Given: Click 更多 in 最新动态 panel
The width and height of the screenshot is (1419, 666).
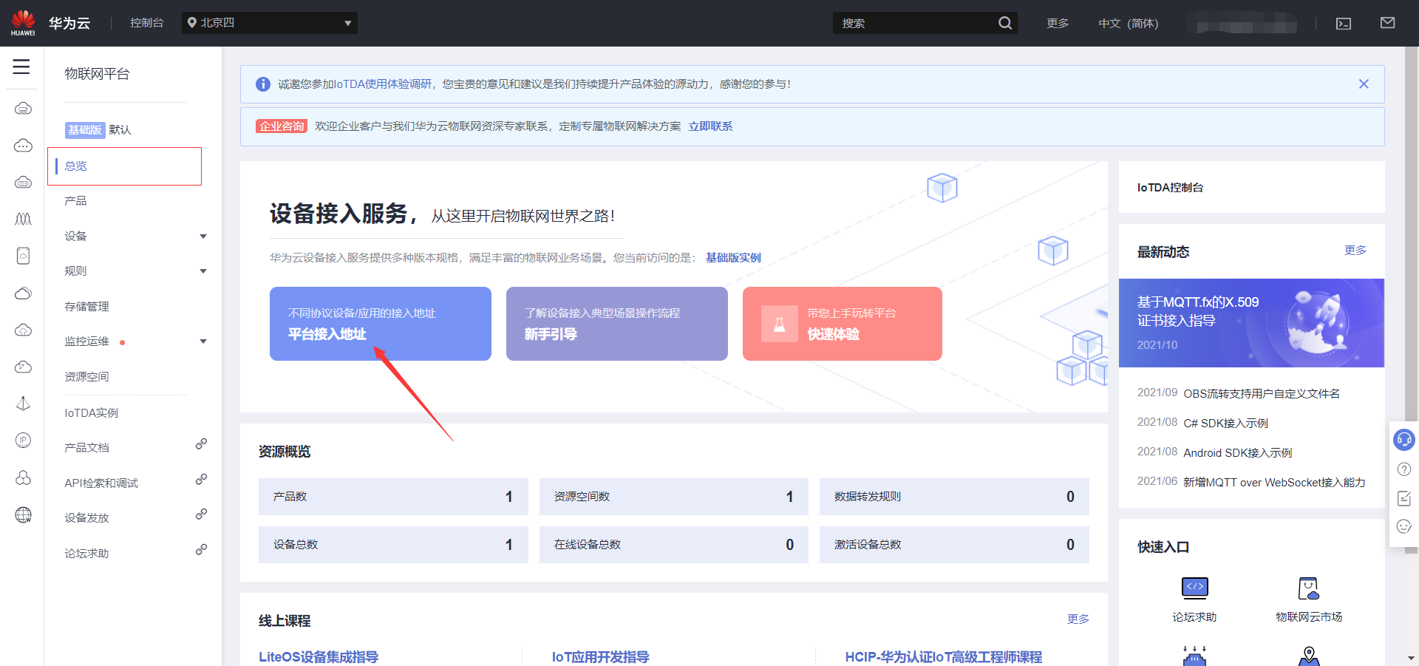Looking at the screenshot, I should pyautogui.click(x=1355, y=251).
